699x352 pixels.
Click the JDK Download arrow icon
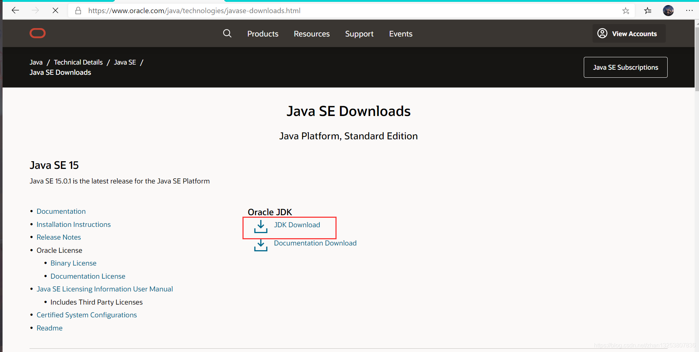[261, 226]
